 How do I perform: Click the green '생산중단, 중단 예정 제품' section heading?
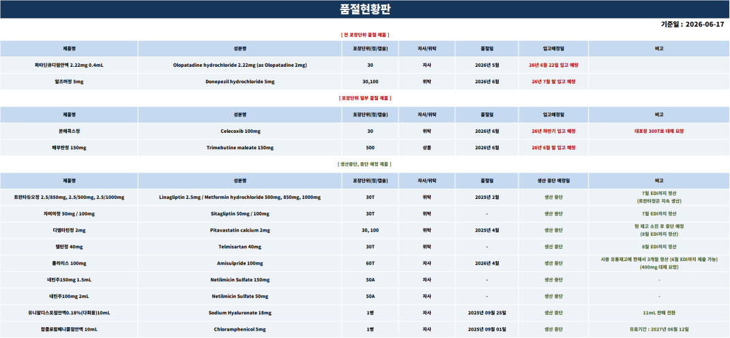point(365,164)
